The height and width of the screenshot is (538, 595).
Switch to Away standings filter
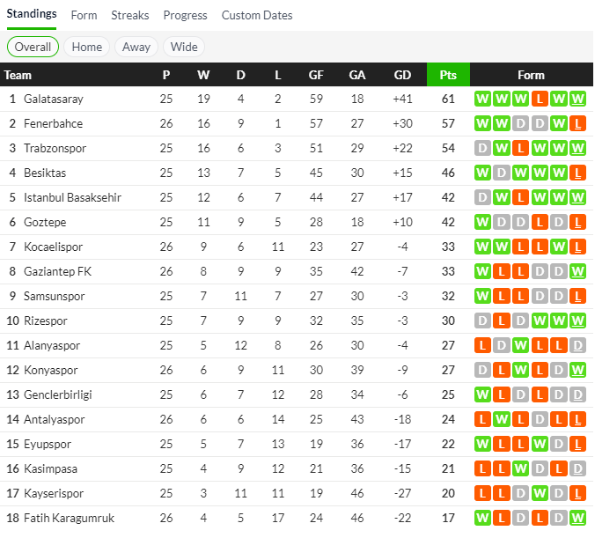[136, 47]
